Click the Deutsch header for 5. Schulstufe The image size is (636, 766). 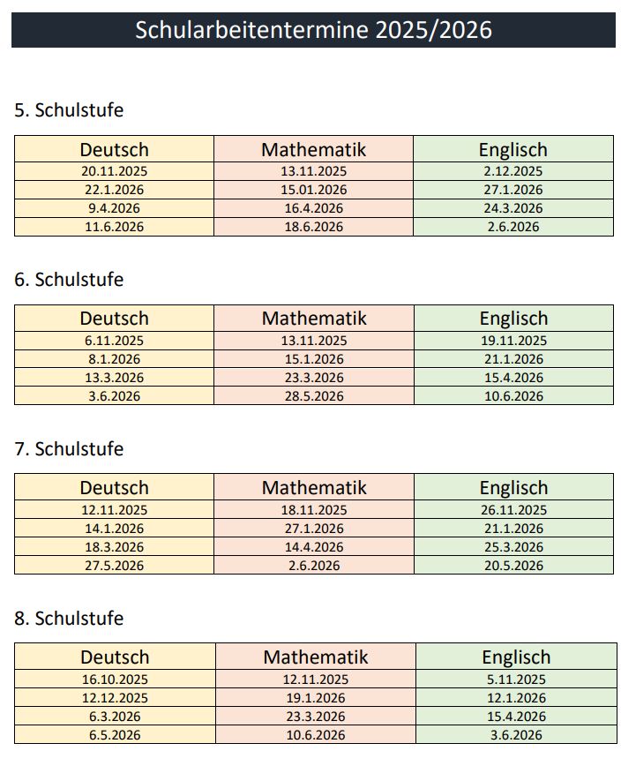pyautogui.click(x=114, y=149)
